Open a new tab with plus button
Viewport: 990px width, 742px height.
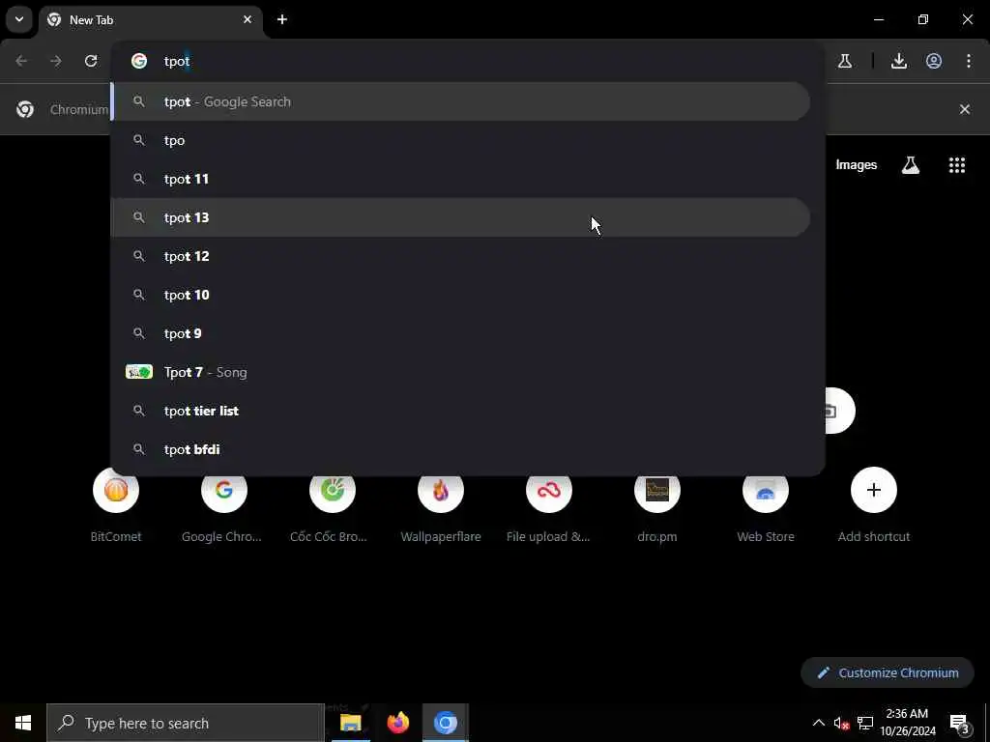[282, 19]
